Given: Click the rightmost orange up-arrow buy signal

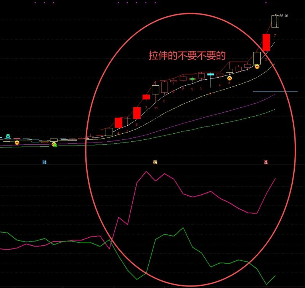Looking at the screenshot, I should 257,67.
